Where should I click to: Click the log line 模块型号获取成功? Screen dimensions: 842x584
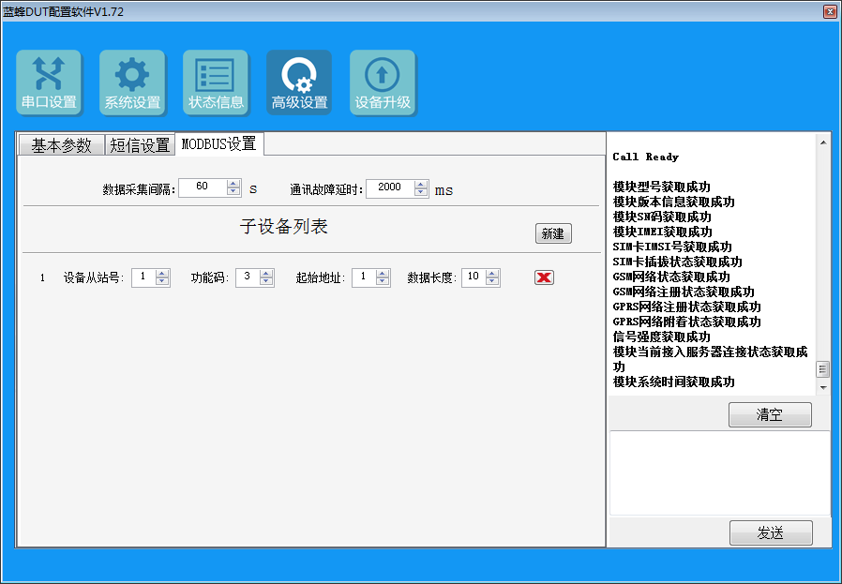point(662,187)
